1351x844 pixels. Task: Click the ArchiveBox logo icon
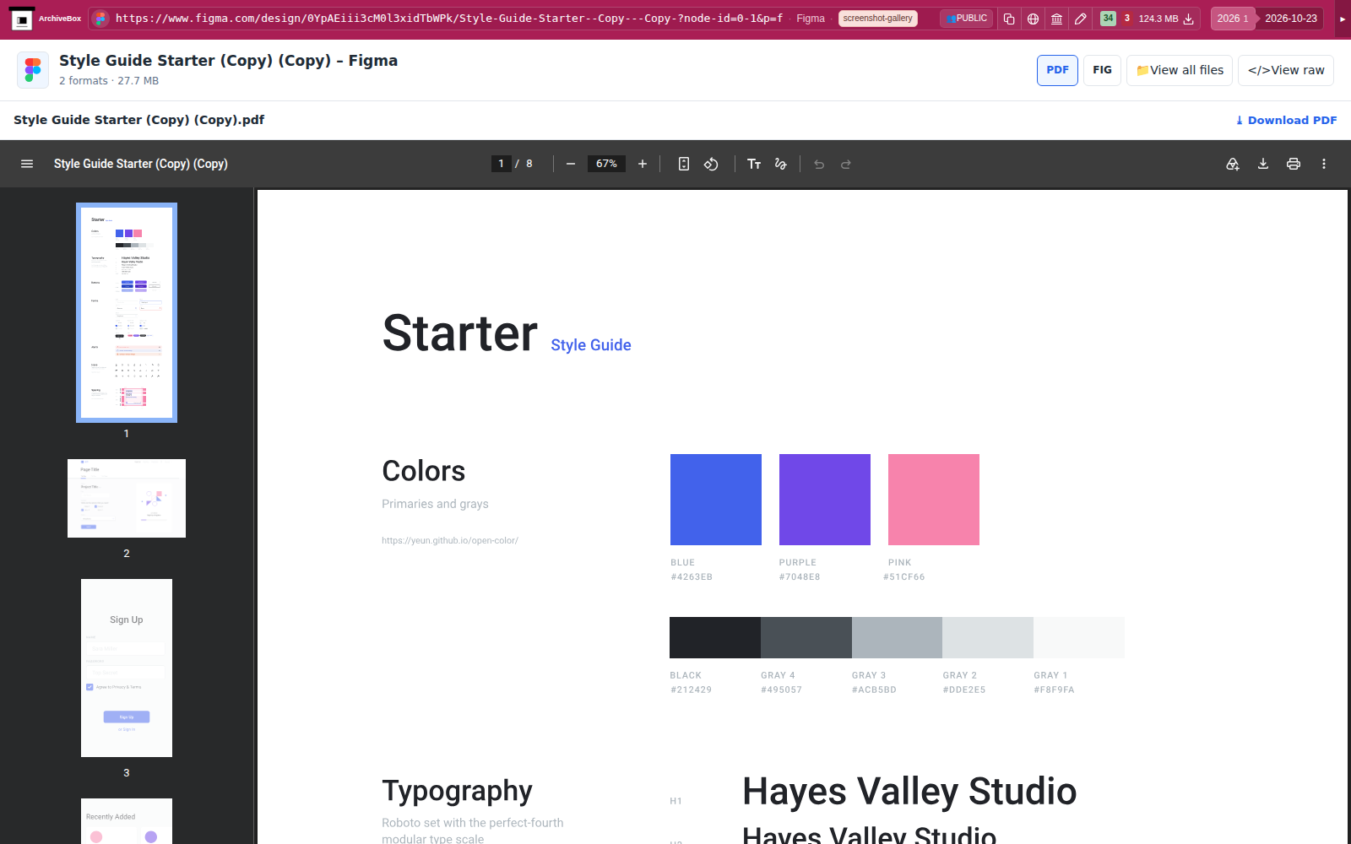tap(22, 19)
